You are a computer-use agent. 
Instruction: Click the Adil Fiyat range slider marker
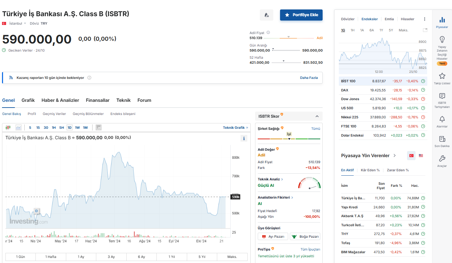pos(289,37)
